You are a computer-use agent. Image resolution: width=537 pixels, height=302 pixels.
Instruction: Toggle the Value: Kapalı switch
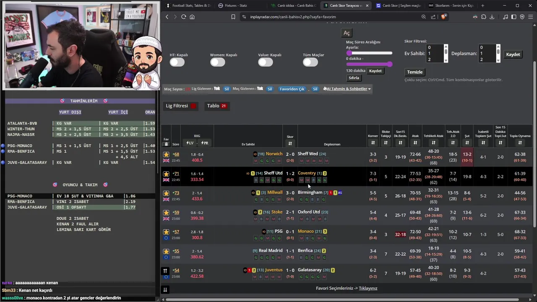(265, 62)
